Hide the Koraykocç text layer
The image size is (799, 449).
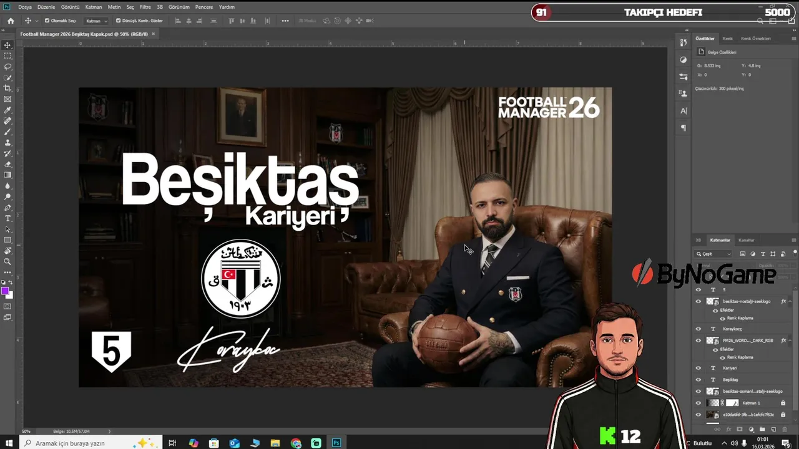click(699, 329)
